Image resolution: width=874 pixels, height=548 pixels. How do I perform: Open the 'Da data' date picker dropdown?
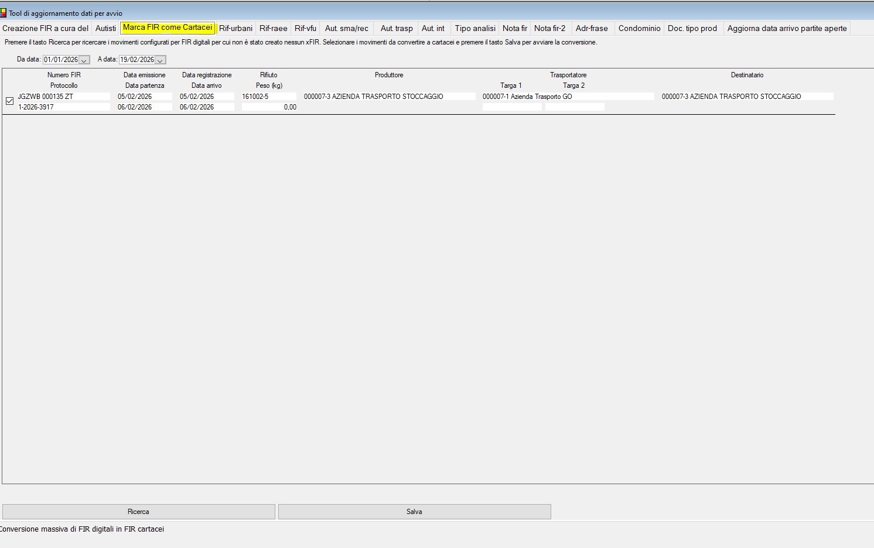tap(84, 60)
